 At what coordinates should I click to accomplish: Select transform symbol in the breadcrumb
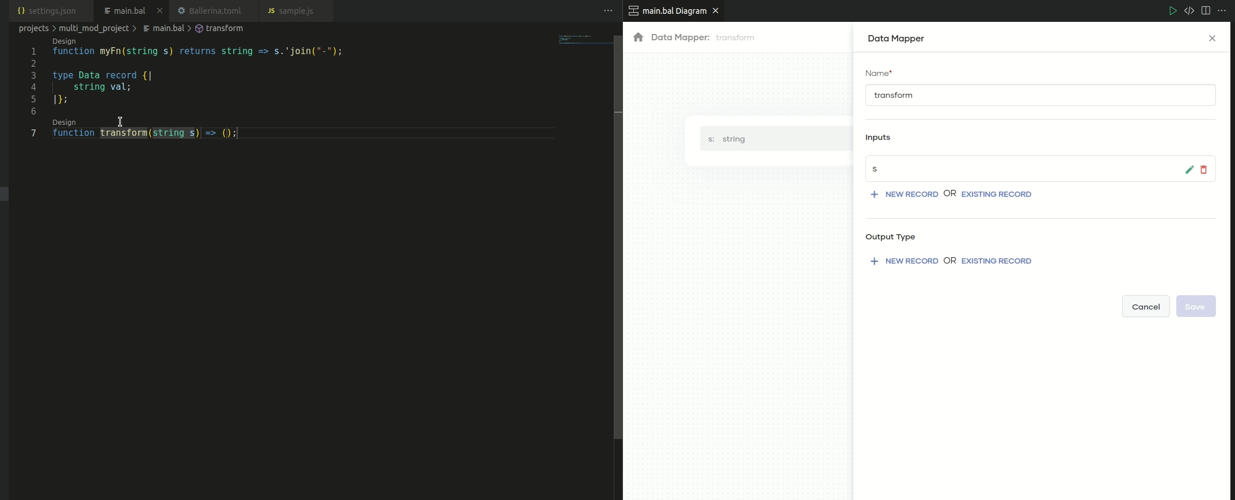point(219,28)
